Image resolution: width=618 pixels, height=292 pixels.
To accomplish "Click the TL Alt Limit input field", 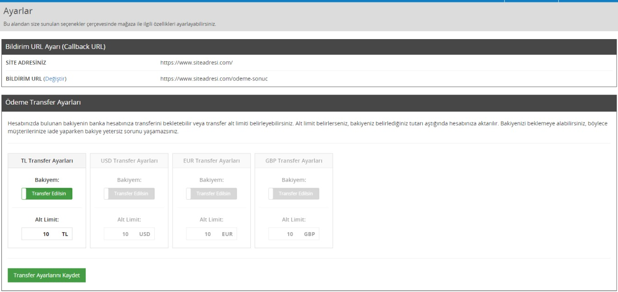I will click(40, 234).
